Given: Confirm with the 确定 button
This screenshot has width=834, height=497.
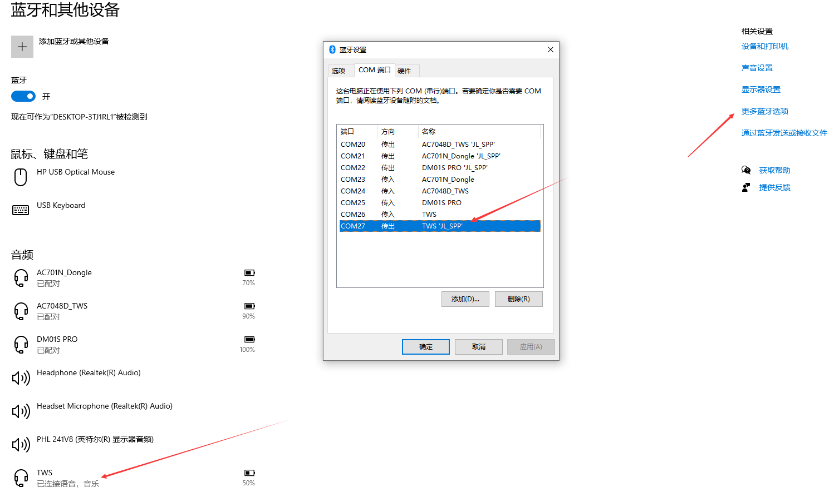Looking at the screenshot, I should point(426,347).
